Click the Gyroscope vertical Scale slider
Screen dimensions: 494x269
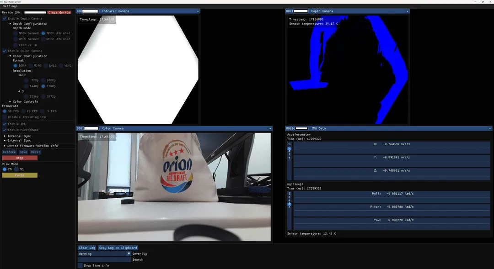point(289,211)
